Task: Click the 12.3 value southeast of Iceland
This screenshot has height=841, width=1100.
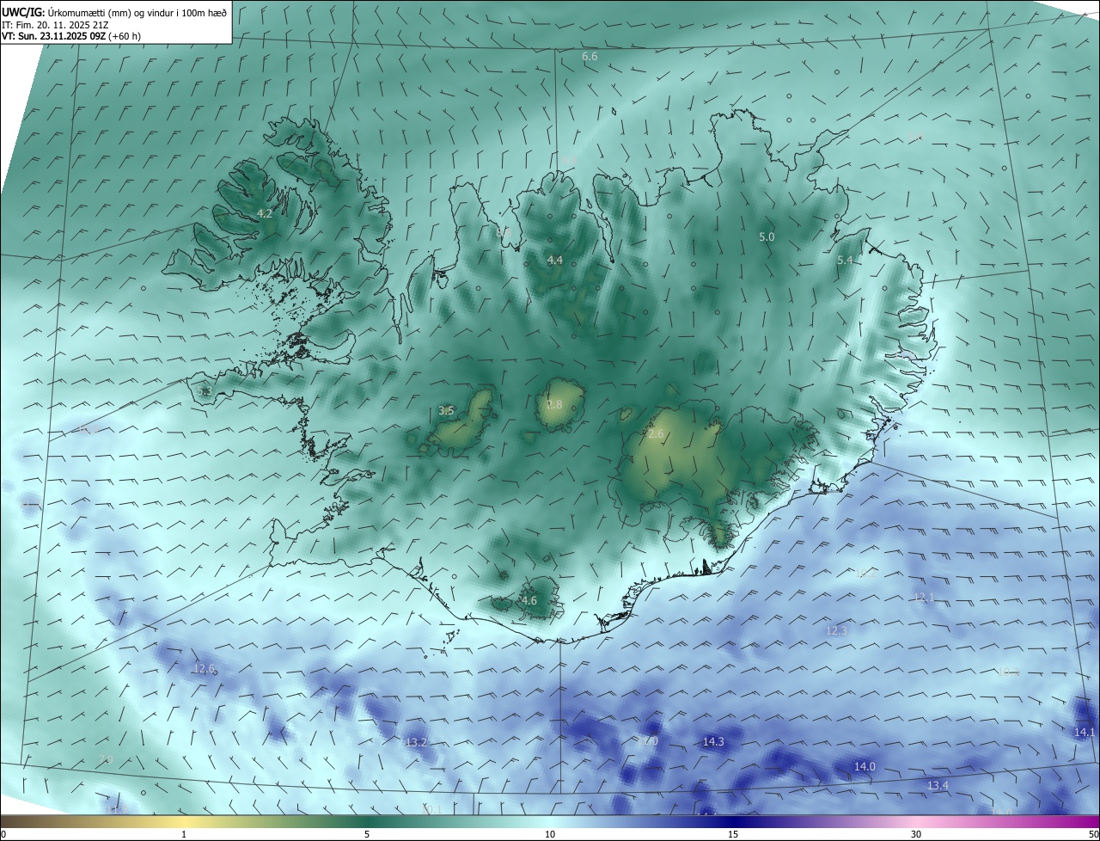Action: click(836, 630)
